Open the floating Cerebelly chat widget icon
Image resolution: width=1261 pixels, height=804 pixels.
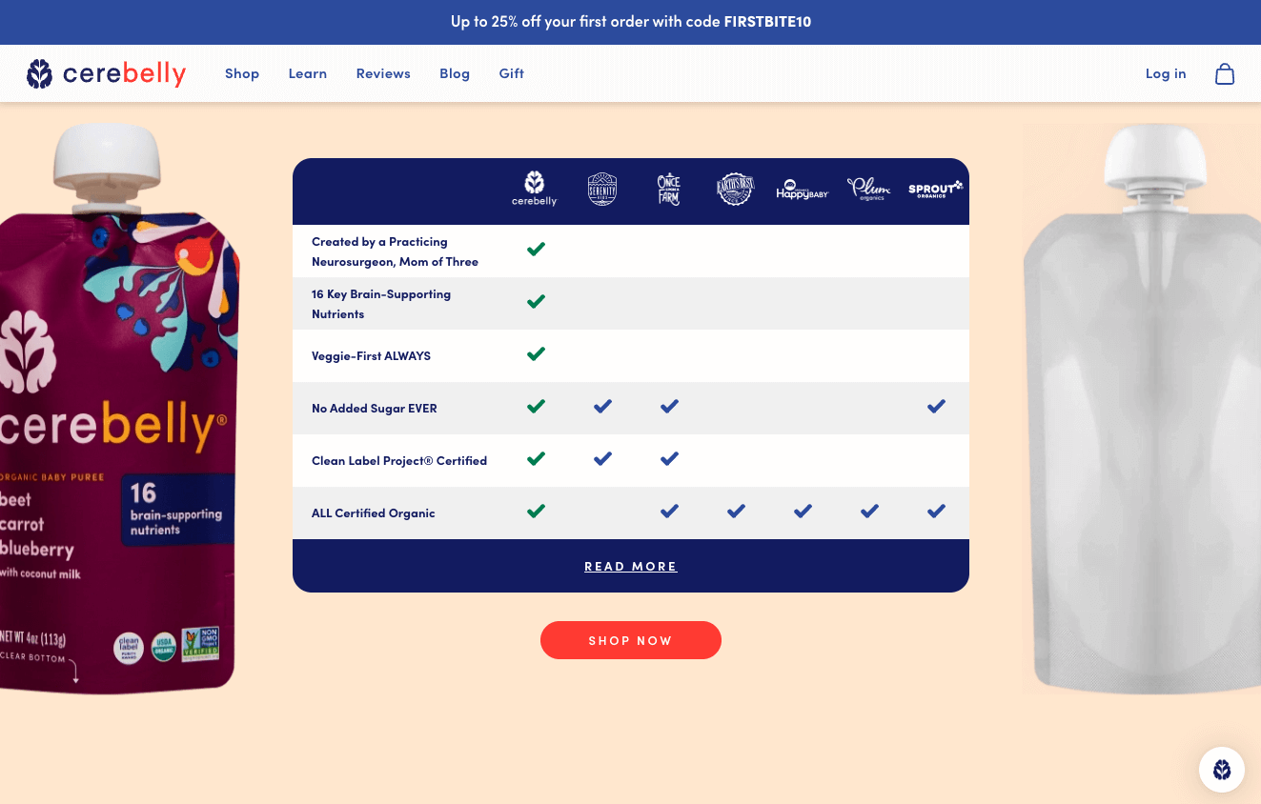coord(1222,770)
